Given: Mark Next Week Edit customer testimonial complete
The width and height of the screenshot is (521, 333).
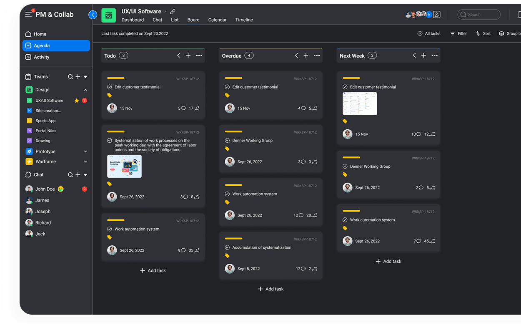Looking at the screenshot, I should (345, 87).
